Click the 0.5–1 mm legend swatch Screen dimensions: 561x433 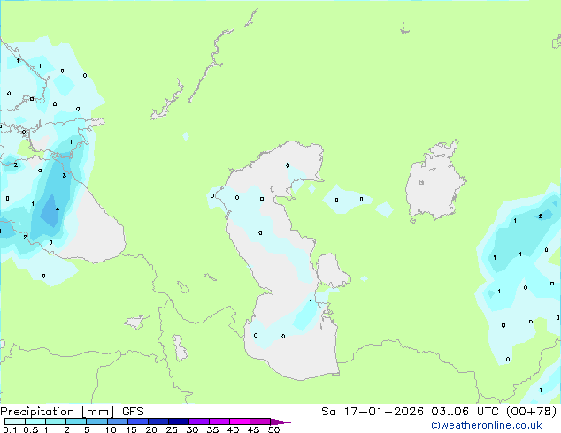(x=35, y=422)
